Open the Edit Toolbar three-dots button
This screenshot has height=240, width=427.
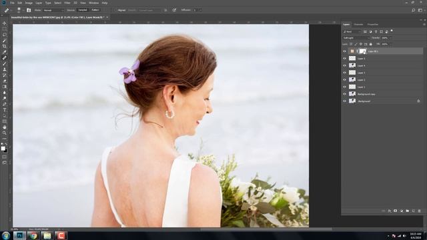5,139
